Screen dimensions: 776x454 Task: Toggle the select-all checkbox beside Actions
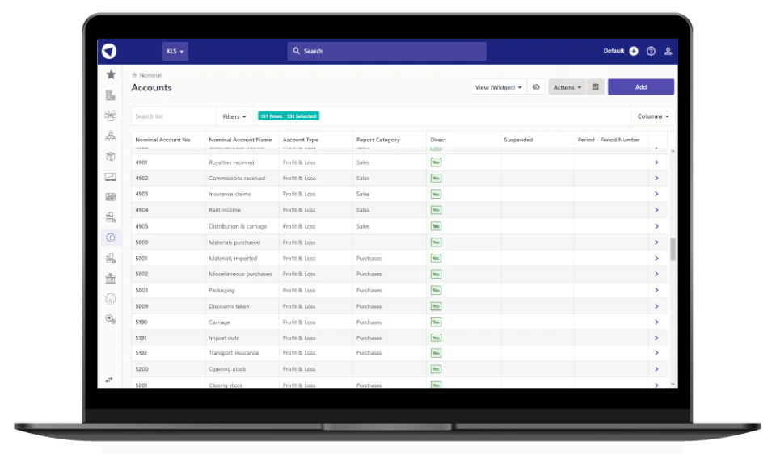(x=596, y=87)
